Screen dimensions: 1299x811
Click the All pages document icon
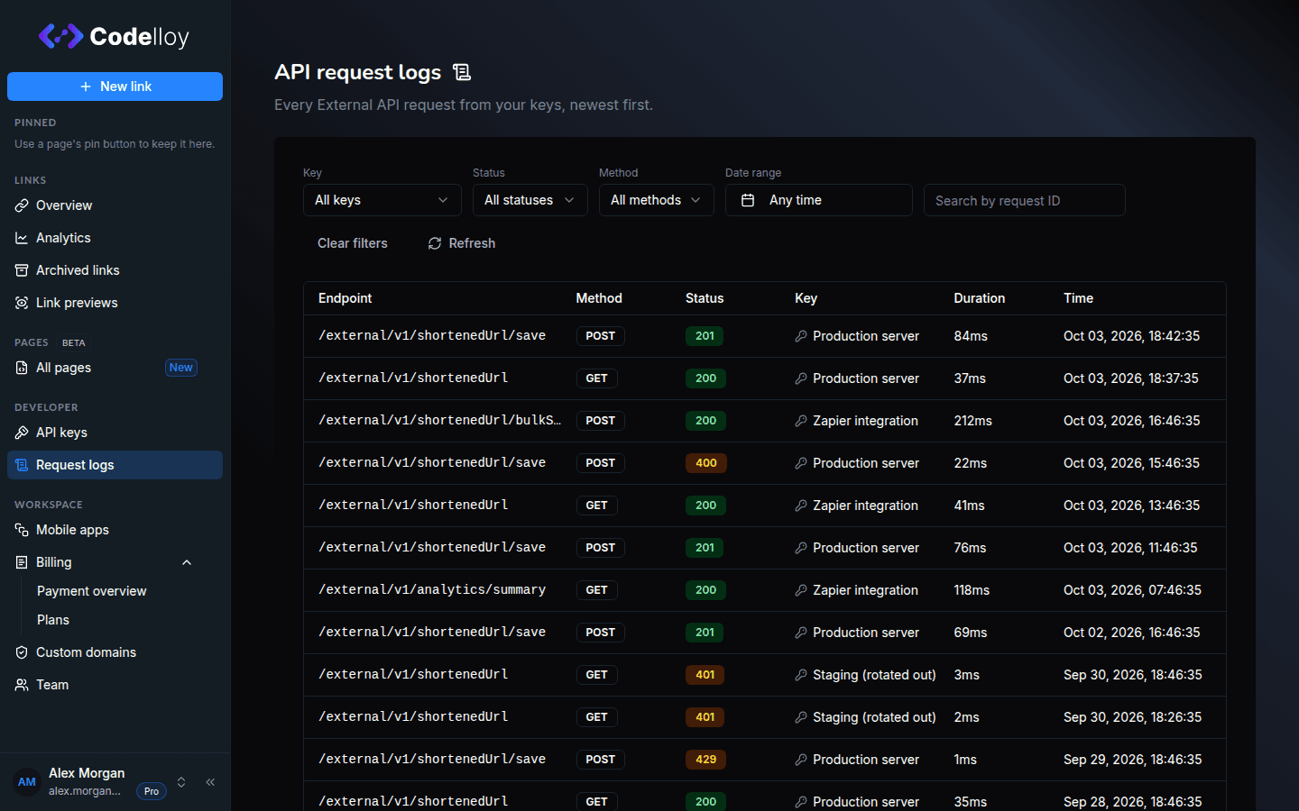[x=22, y=368]
